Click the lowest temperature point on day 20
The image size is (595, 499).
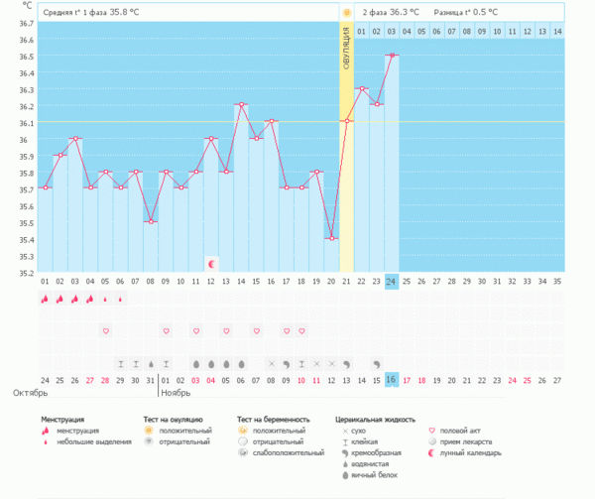click(x=331, y=238)
